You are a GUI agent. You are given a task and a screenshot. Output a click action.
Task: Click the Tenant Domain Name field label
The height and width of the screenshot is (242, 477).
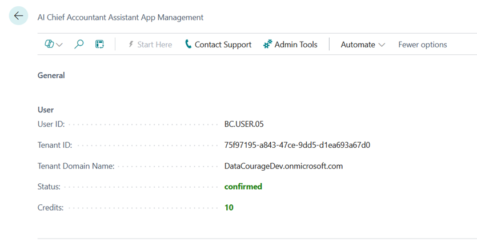[76, 166]
